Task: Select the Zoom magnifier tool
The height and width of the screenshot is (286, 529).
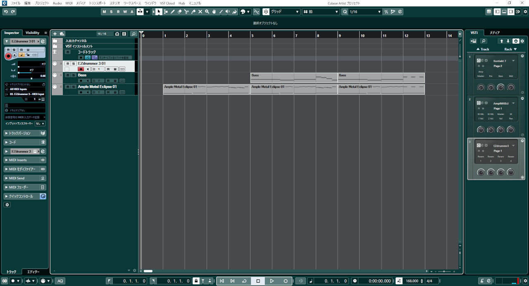Action: (207, 12)
